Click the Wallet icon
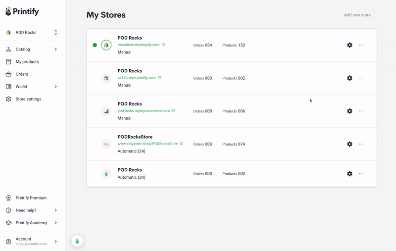This screenshot has height=251, width=396. 8,87
